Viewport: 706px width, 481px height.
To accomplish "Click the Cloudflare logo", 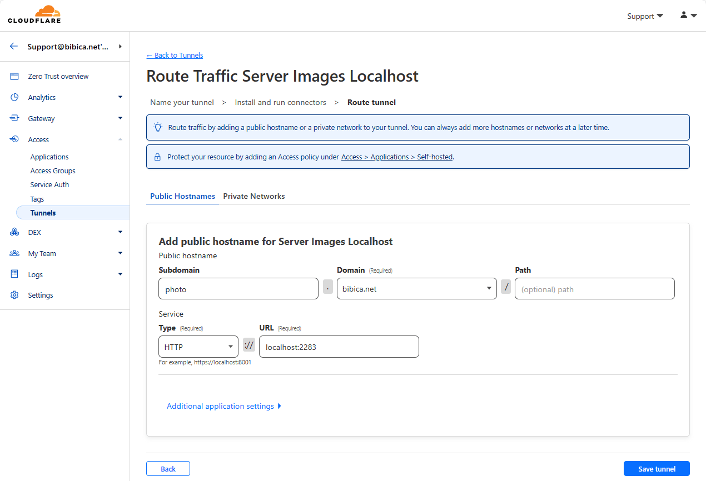I will 34,15.
